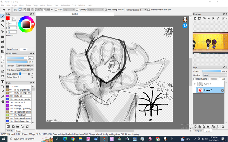Open the Shape type dropdown showing Line
This screenshot has height=142, width=228.
[69, 10]
